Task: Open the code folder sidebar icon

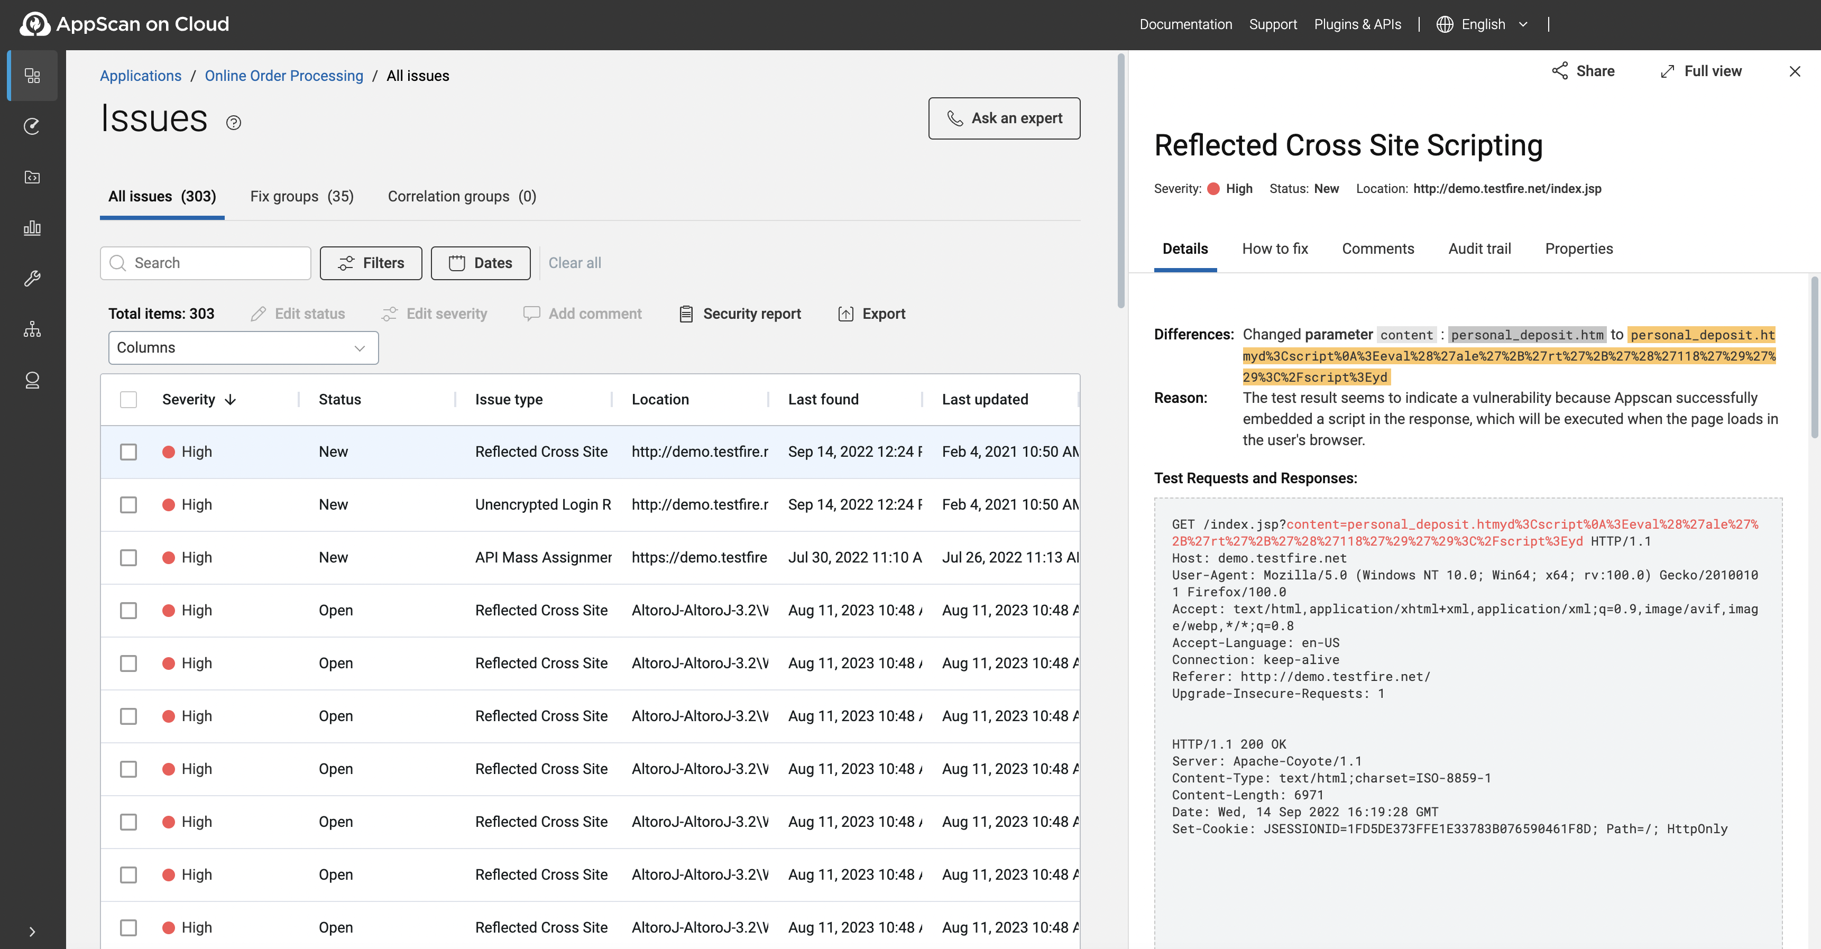Action: pyautogui.click(x=32, y=177)
